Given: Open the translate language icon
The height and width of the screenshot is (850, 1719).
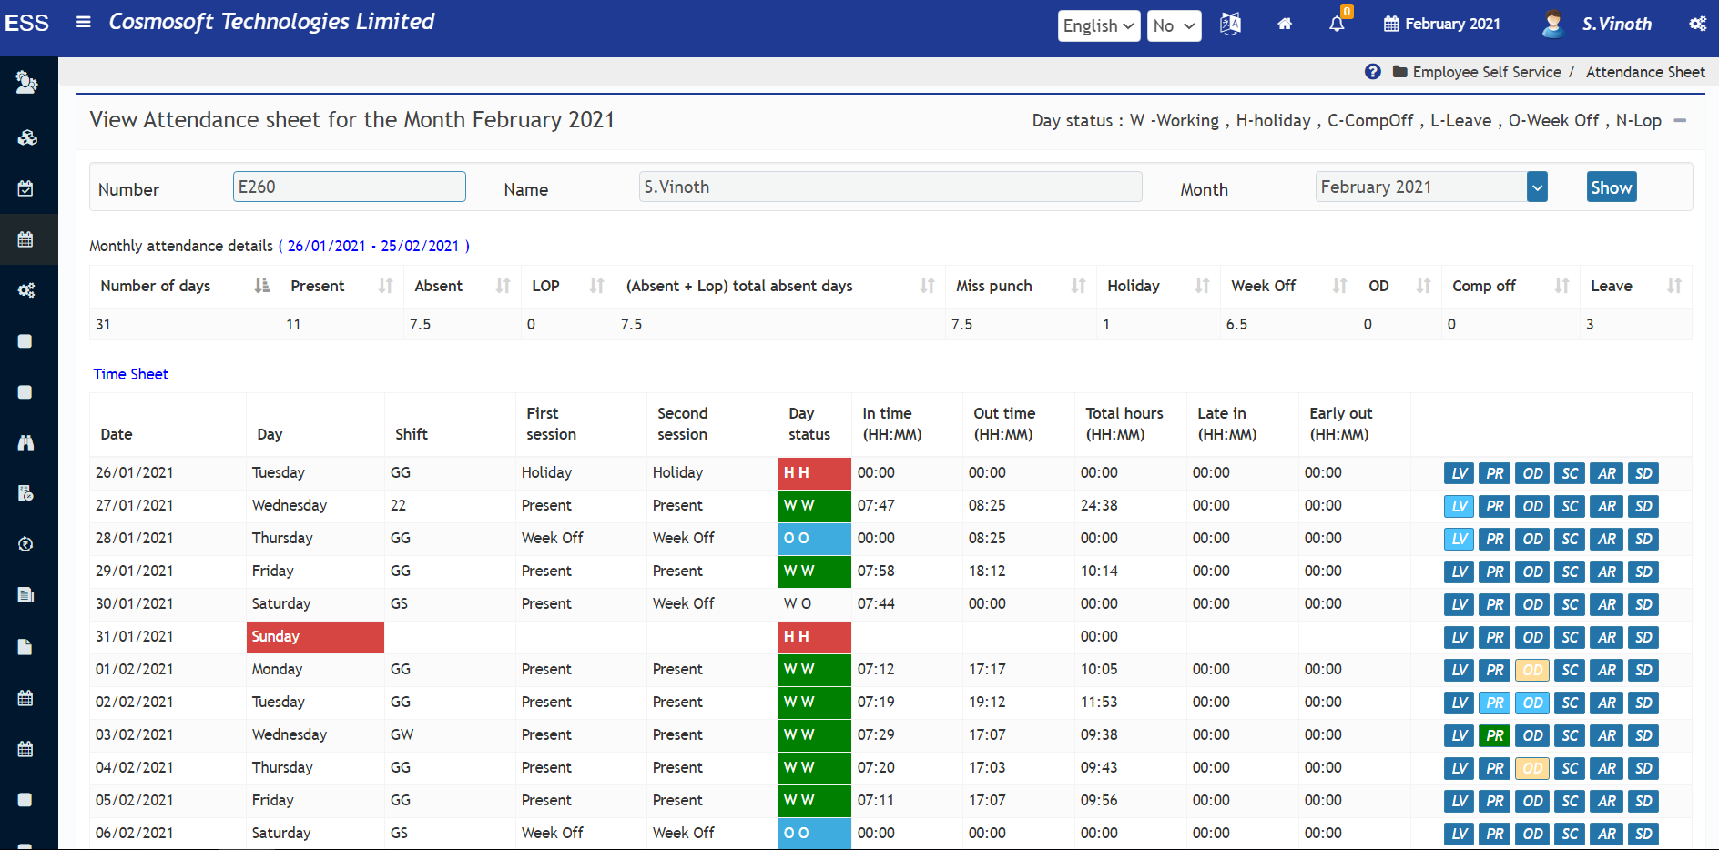Looking at the screenshot, I should (1230, 24).
